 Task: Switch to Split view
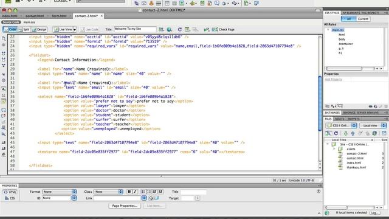pos(24,30)
